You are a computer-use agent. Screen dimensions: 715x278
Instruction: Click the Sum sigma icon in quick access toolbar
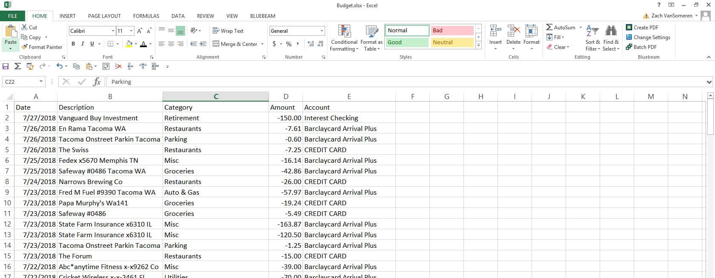coord(17,66)
